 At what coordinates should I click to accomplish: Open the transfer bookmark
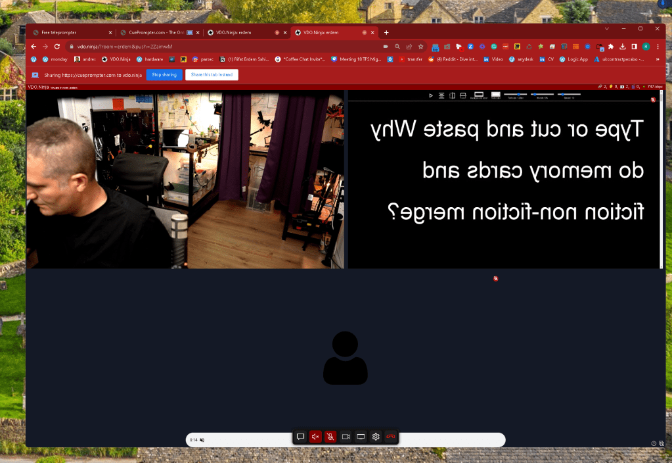[x=411, y=59]
